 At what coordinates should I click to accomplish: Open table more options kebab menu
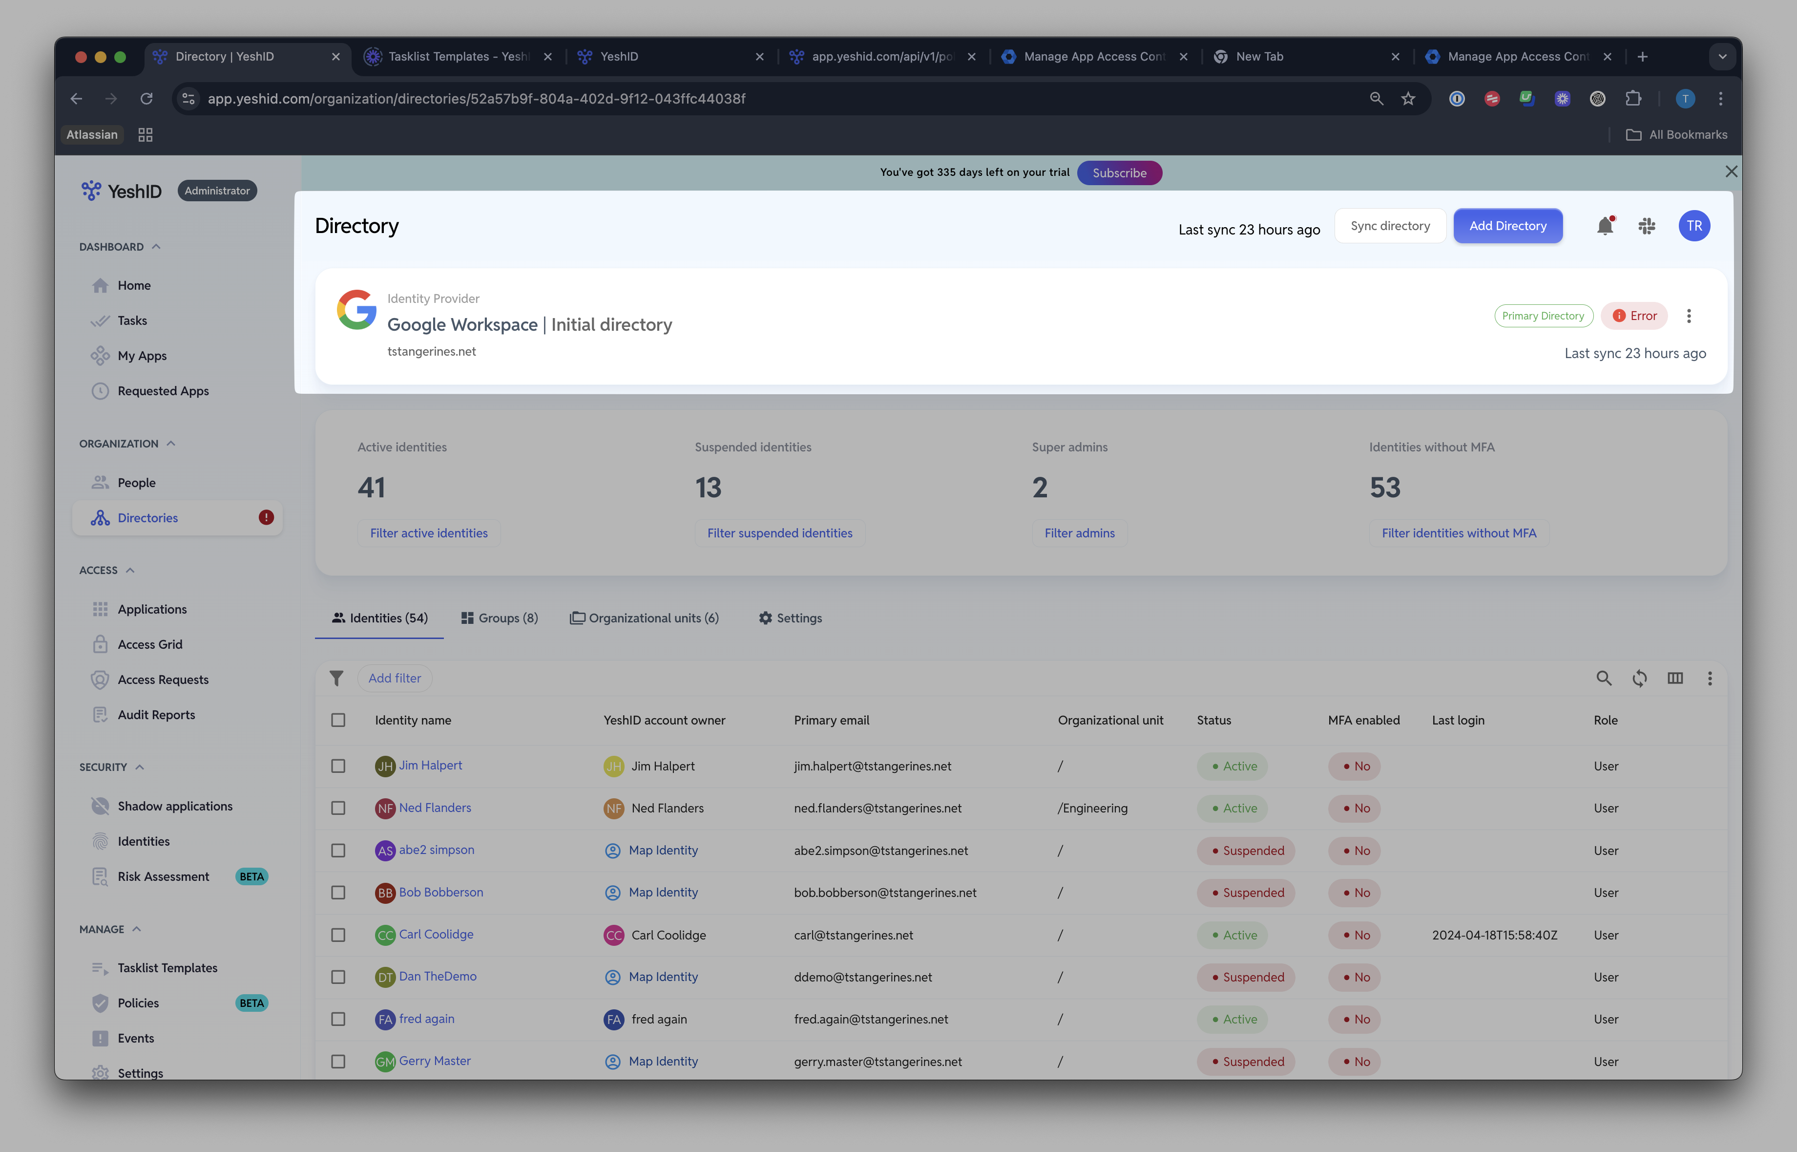[x=1710, y=679]
